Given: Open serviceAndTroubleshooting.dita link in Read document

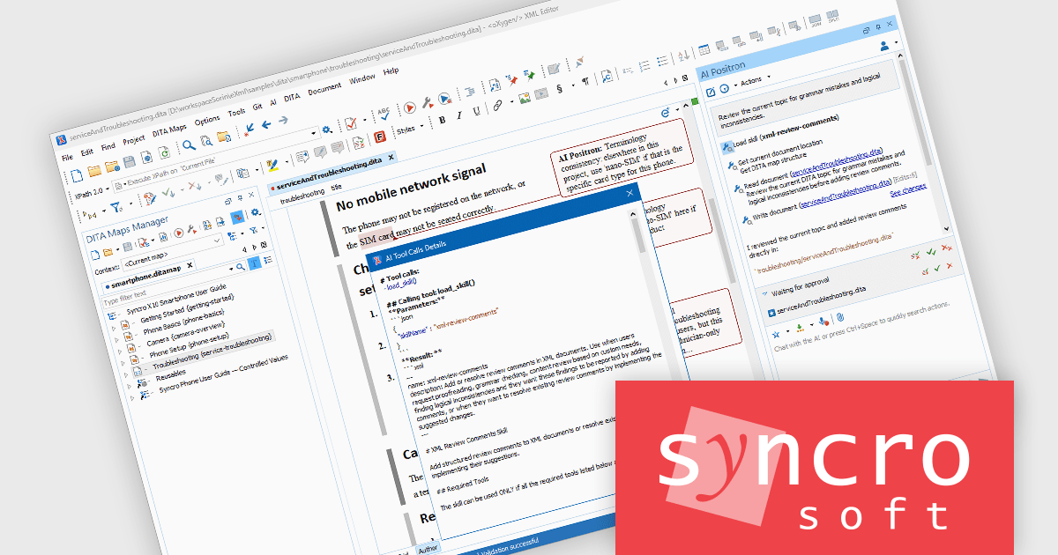Looking at the screenshot, I should pos(838,162).
